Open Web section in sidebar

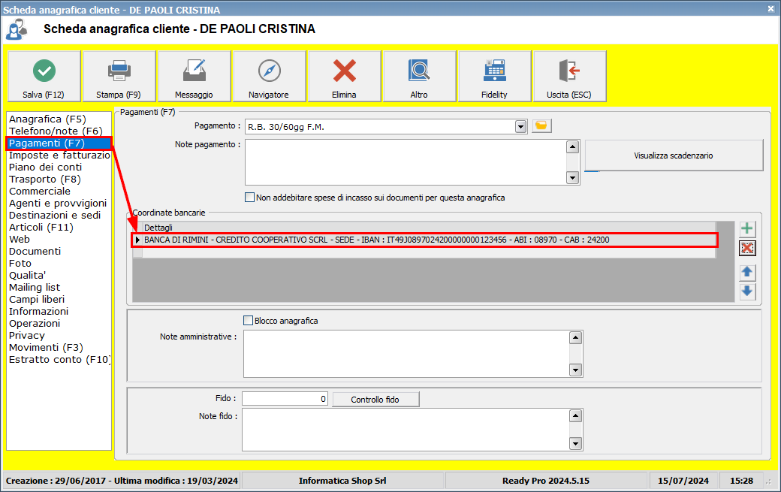20,239
